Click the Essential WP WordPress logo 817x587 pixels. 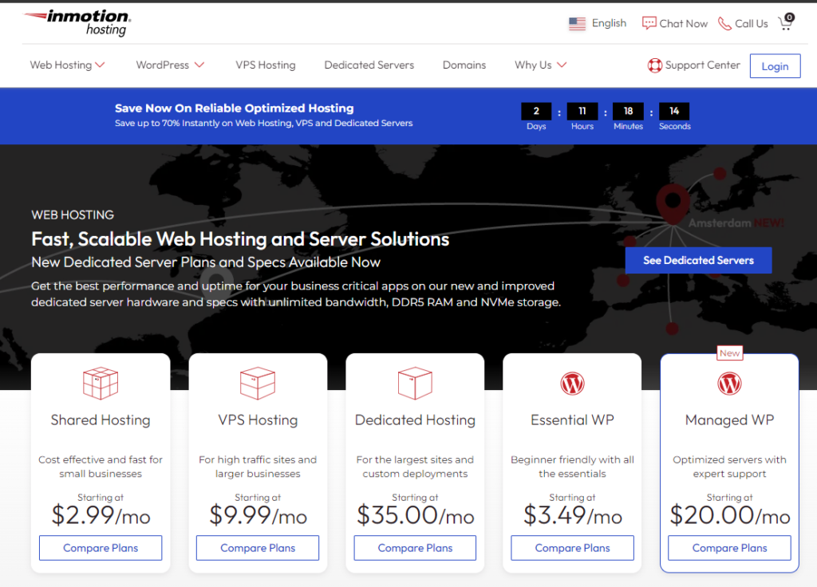pyautogui.click(x=572, y=384)
